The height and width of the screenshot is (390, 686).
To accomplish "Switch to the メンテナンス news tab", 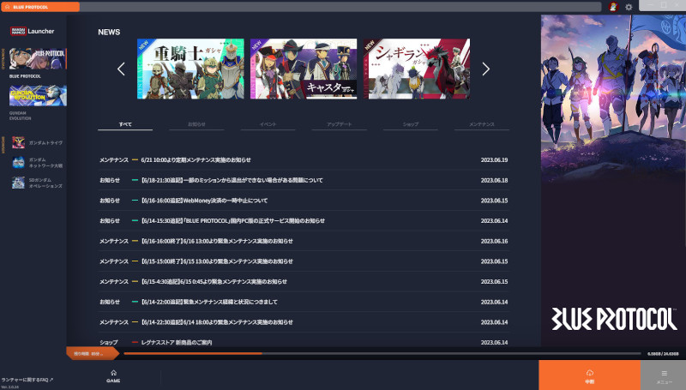I will 482,124.
